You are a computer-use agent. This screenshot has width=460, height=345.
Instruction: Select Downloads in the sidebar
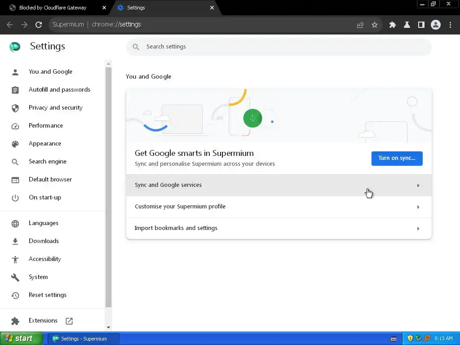[44, 241]
